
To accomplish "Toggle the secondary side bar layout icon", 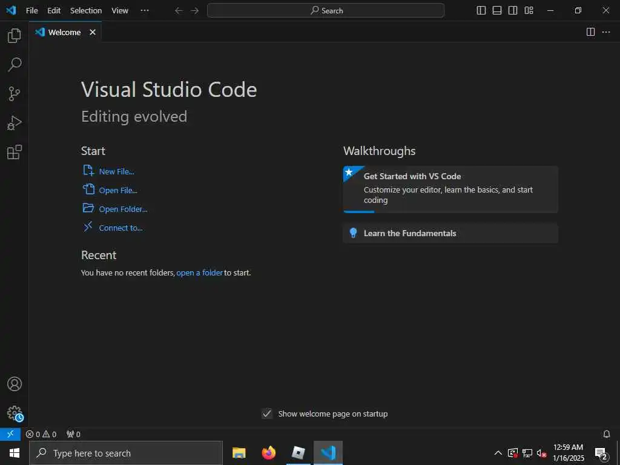I will point(513,11).
